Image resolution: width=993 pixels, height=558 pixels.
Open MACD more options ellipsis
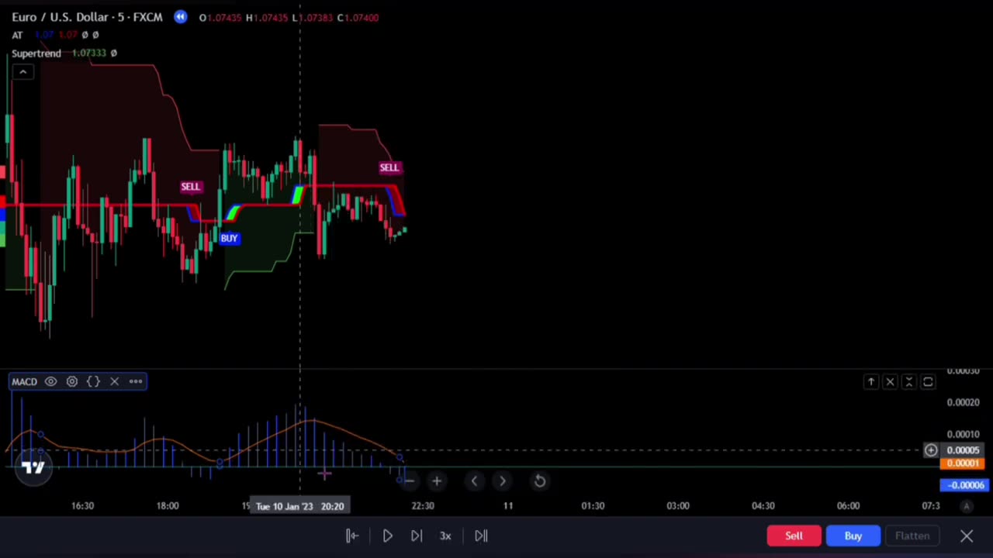click(x=136, y=381)
